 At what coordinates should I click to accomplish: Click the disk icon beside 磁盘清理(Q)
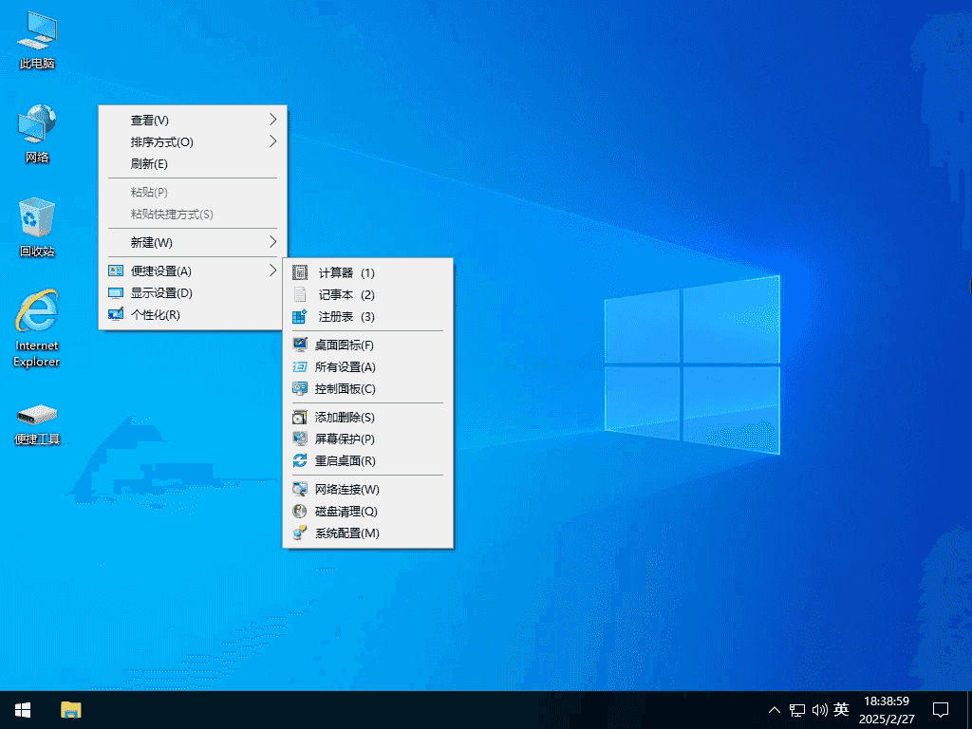click(x=300, y=512)
